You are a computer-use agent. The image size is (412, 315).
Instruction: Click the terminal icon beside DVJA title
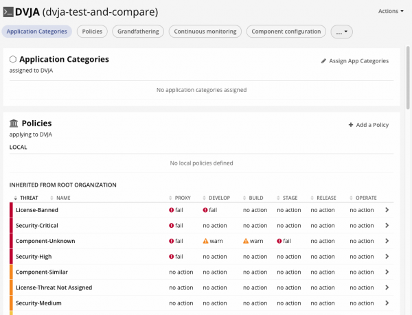coord(9,12)
